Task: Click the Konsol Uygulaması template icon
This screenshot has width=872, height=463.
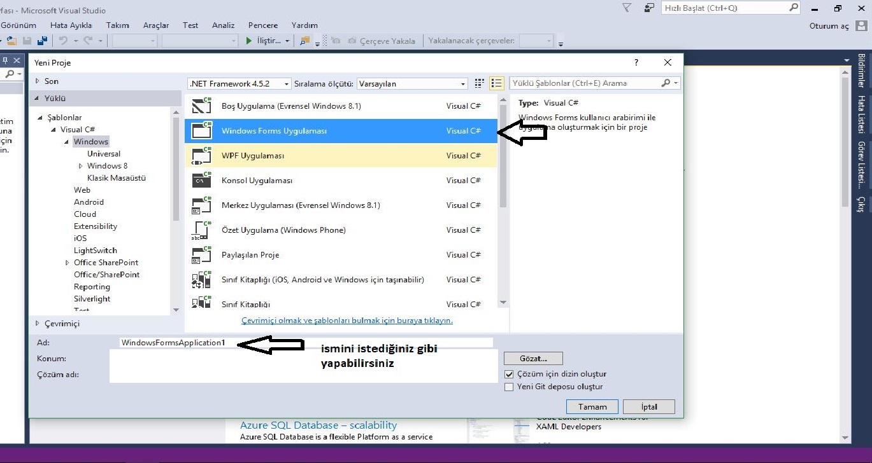Action: pyautogui.click(x=202, y=181)
